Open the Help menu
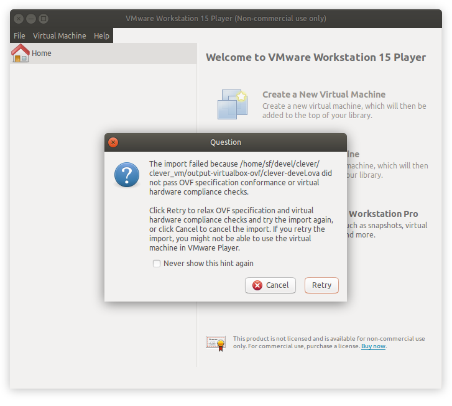This screenshot has width=452, height=406. [x=101, y=36]
